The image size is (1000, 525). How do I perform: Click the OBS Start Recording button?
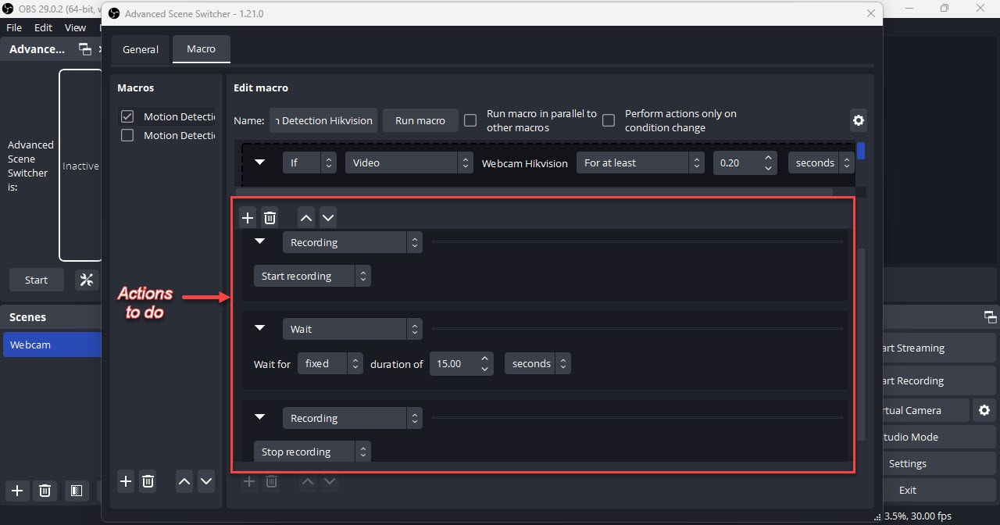tap(940, 380)
